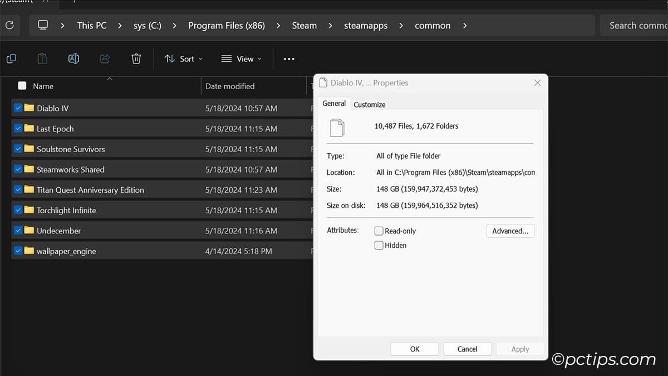
Task: Uncheck the wallpaper_engine folder checkbox
Action: coord(18,251)
